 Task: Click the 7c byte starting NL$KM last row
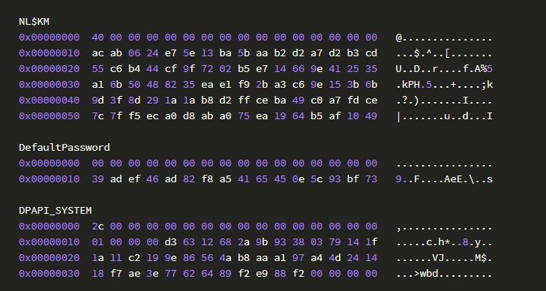tap(97, 116)
